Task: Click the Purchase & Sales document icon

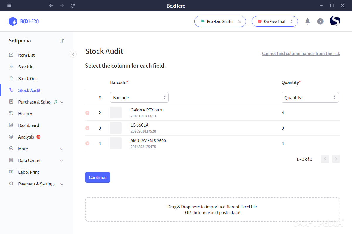Action: [x=11, y=101]
